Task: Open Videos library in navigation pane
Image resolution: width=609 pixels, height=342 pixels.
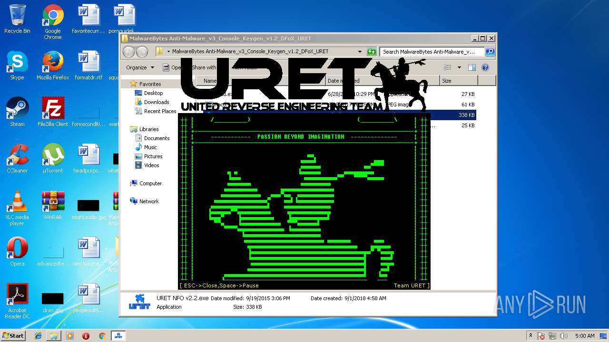Action: point(152,165)
